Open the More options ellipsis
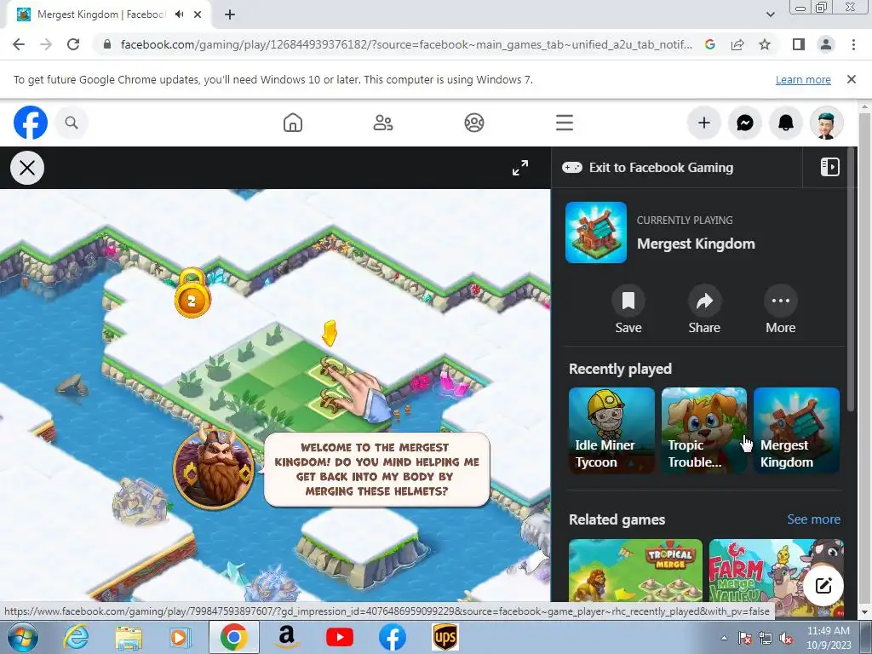872x654 pixels. pos(781,309)
